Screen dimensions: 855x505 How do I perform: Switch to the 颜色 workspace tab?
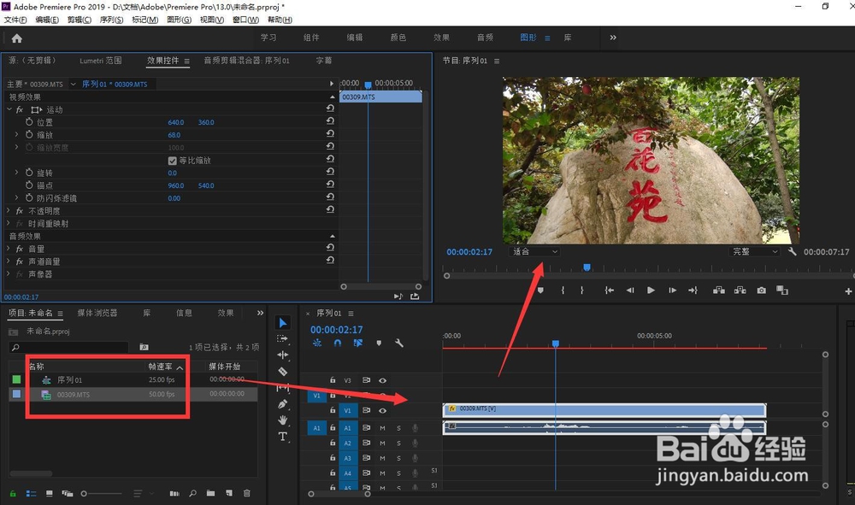tap(398, 37)
